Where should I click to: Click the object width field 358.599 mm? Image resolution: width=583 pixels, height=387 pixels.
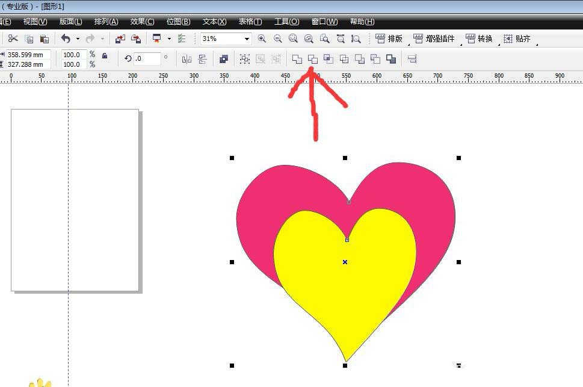[x=28, y=55]
